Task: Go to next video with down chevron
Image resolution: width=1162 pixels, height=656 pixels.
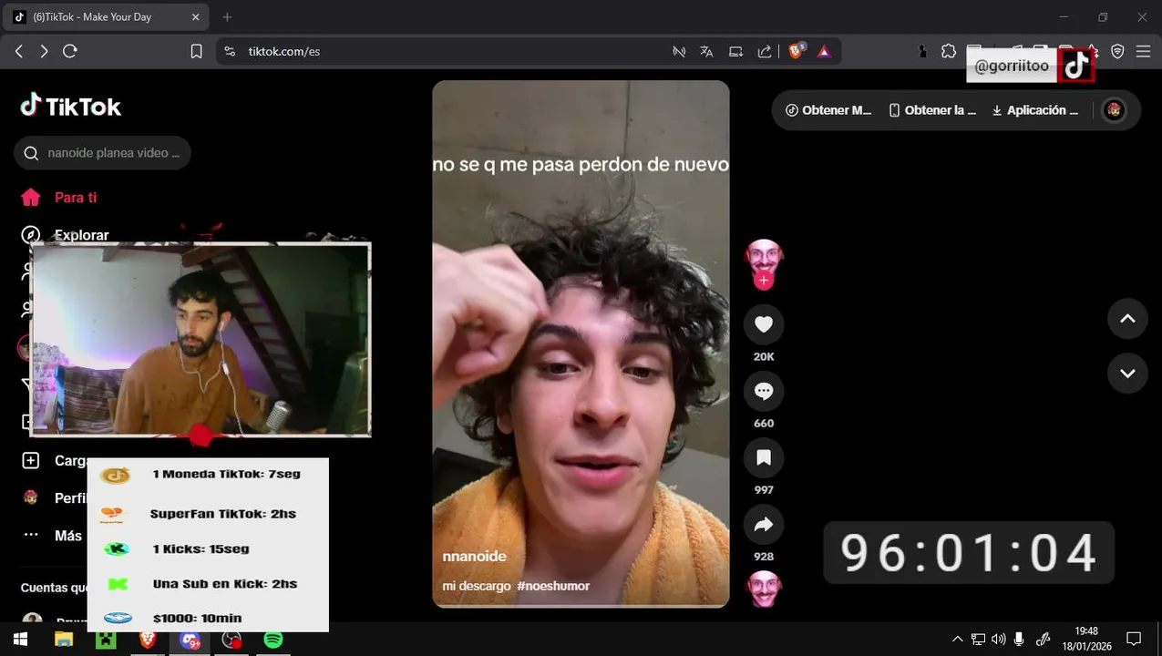Action: tap(1127, 373)
